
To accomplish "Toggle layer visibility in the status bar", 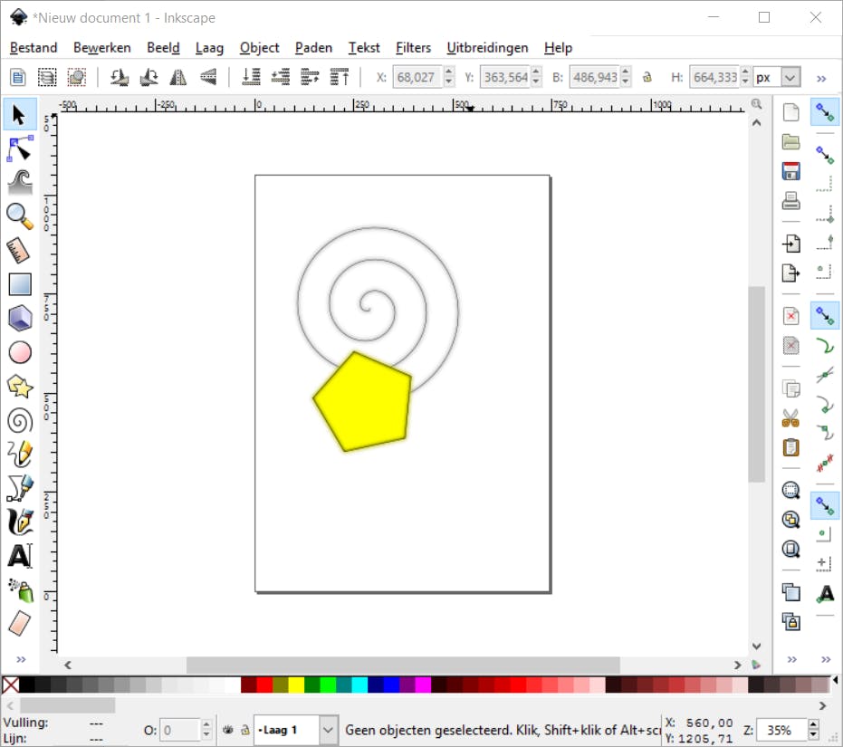I will coord(228,730).
